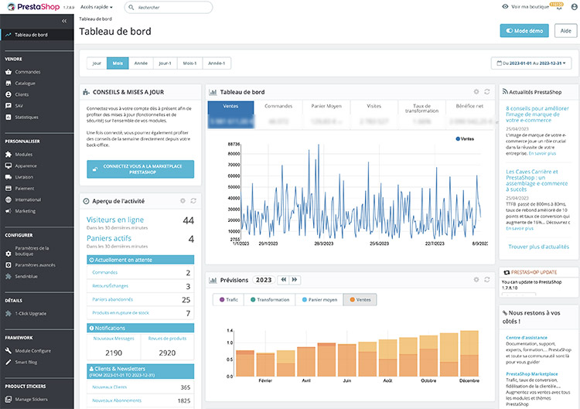580x409 pixels.
Task: Select the Jour-1 period tab
Action: (165, 63)
